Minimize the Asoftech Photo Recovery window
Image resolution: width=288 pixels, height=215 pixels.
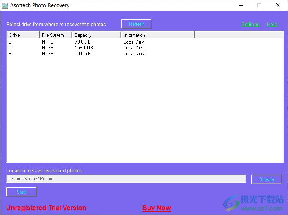[241, 5]
